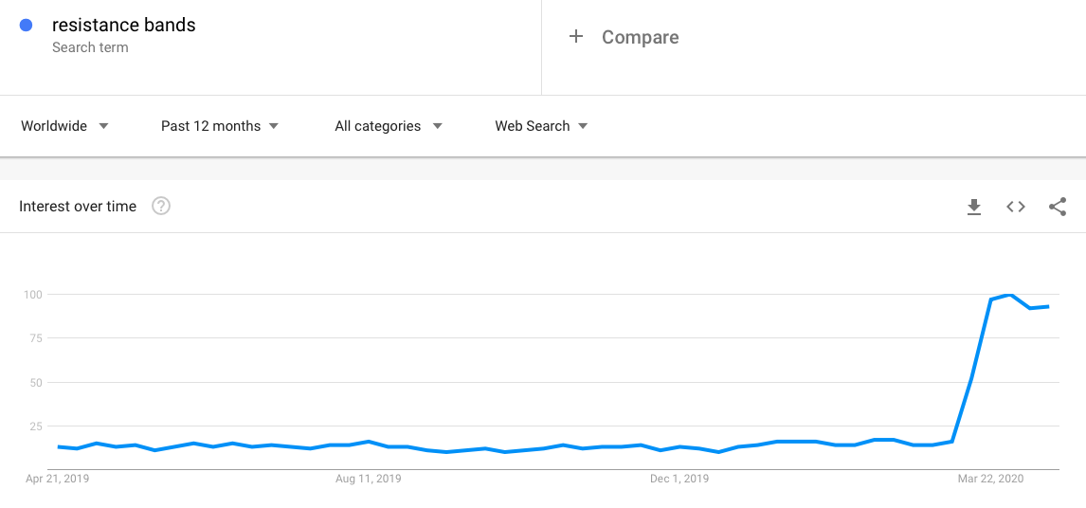
Task: Click the plus icon next to Compare
Action: click(575, 37)
